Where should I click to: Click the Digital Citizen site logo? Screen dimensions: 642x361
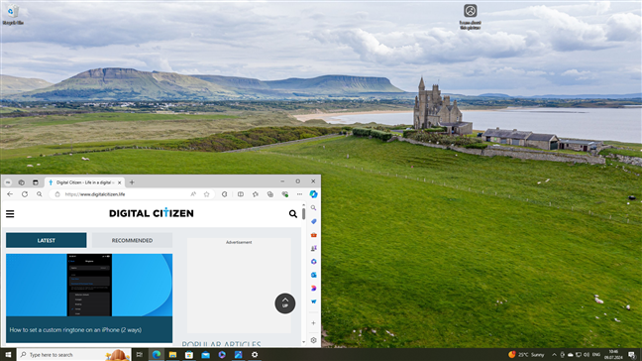(151, 213)
